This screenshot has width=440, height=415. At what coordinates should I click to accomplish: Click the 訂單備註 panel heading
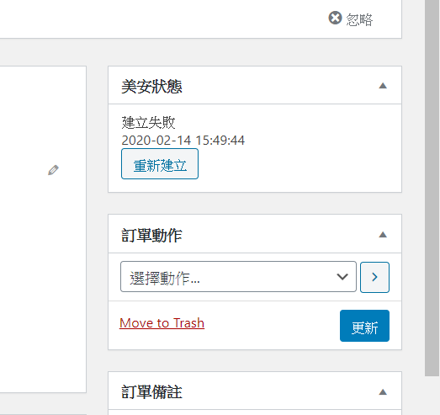coord(151,392)
